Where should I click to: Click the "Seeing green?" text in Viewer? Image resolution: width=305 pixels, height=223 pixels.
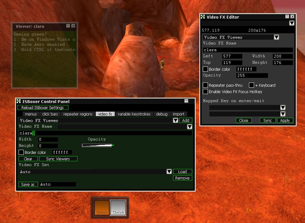point(30,34)
